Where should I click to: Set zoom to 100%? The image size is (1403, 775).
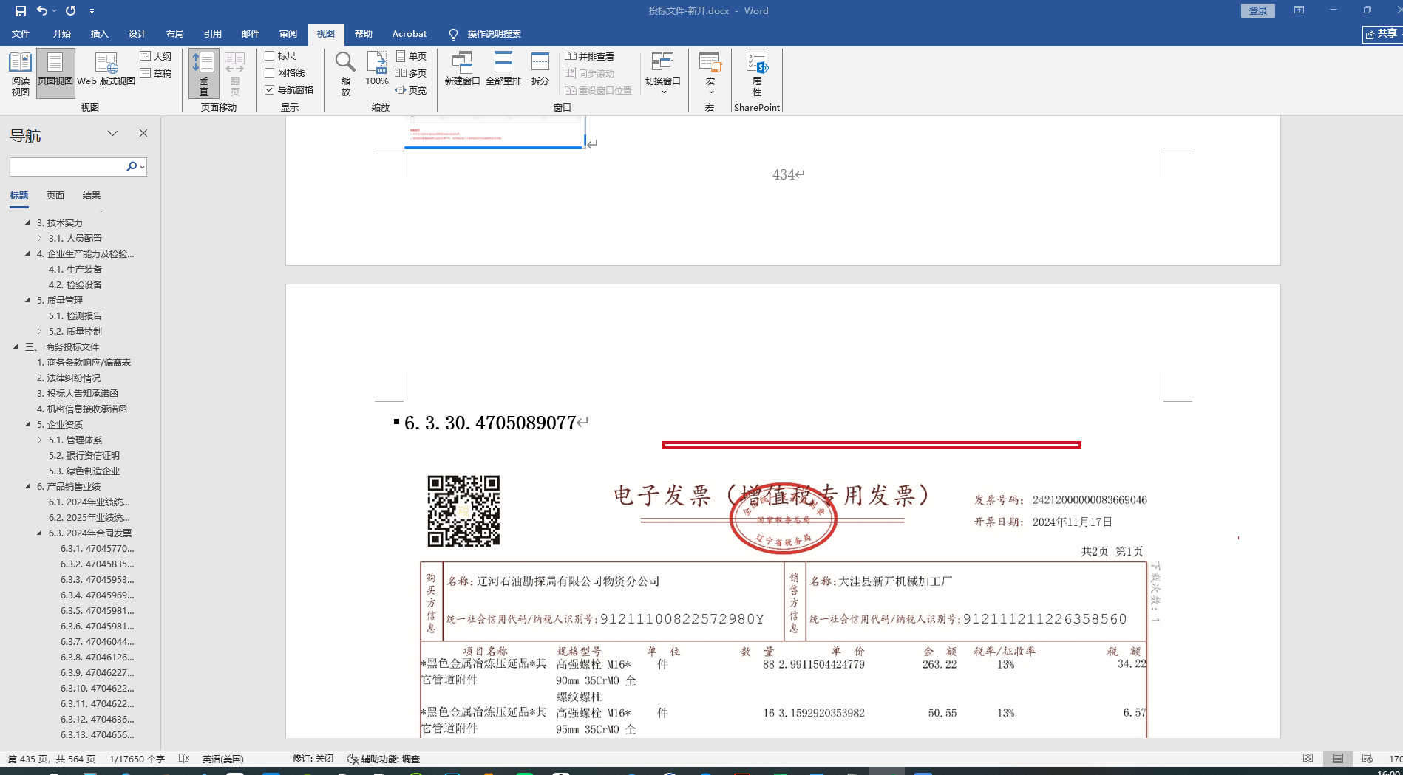pos(377,69)
